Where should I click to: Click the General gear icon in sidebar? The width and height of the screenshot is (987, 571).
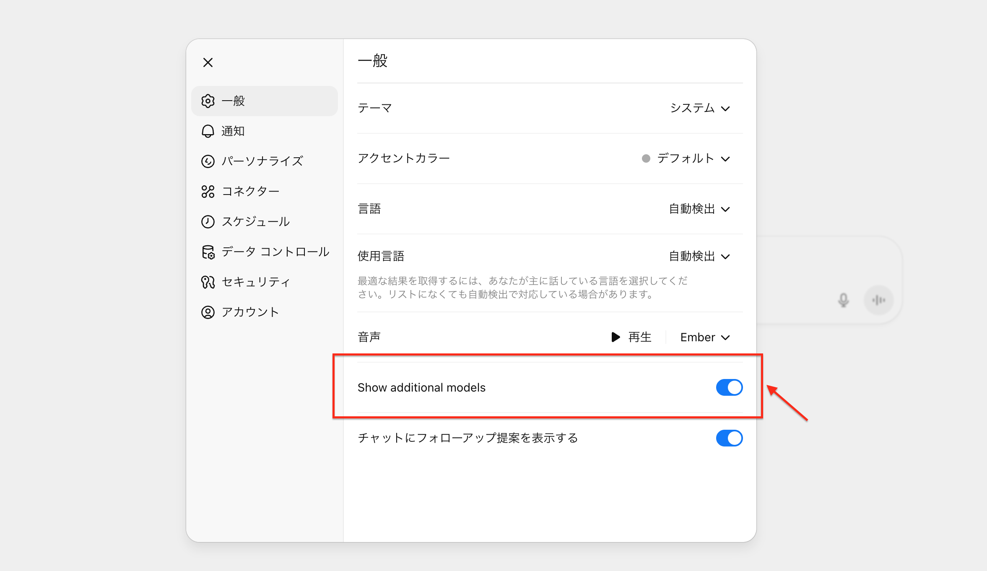[x=208, y=101]
